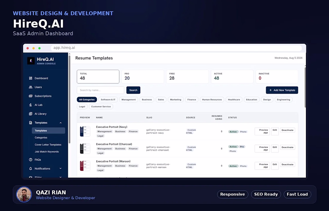Image resolution: width=329 pixels, height=211 pixels.
Task: Edit the Executive Portrait (Maroon) template
Action: [x=275, y=166]
